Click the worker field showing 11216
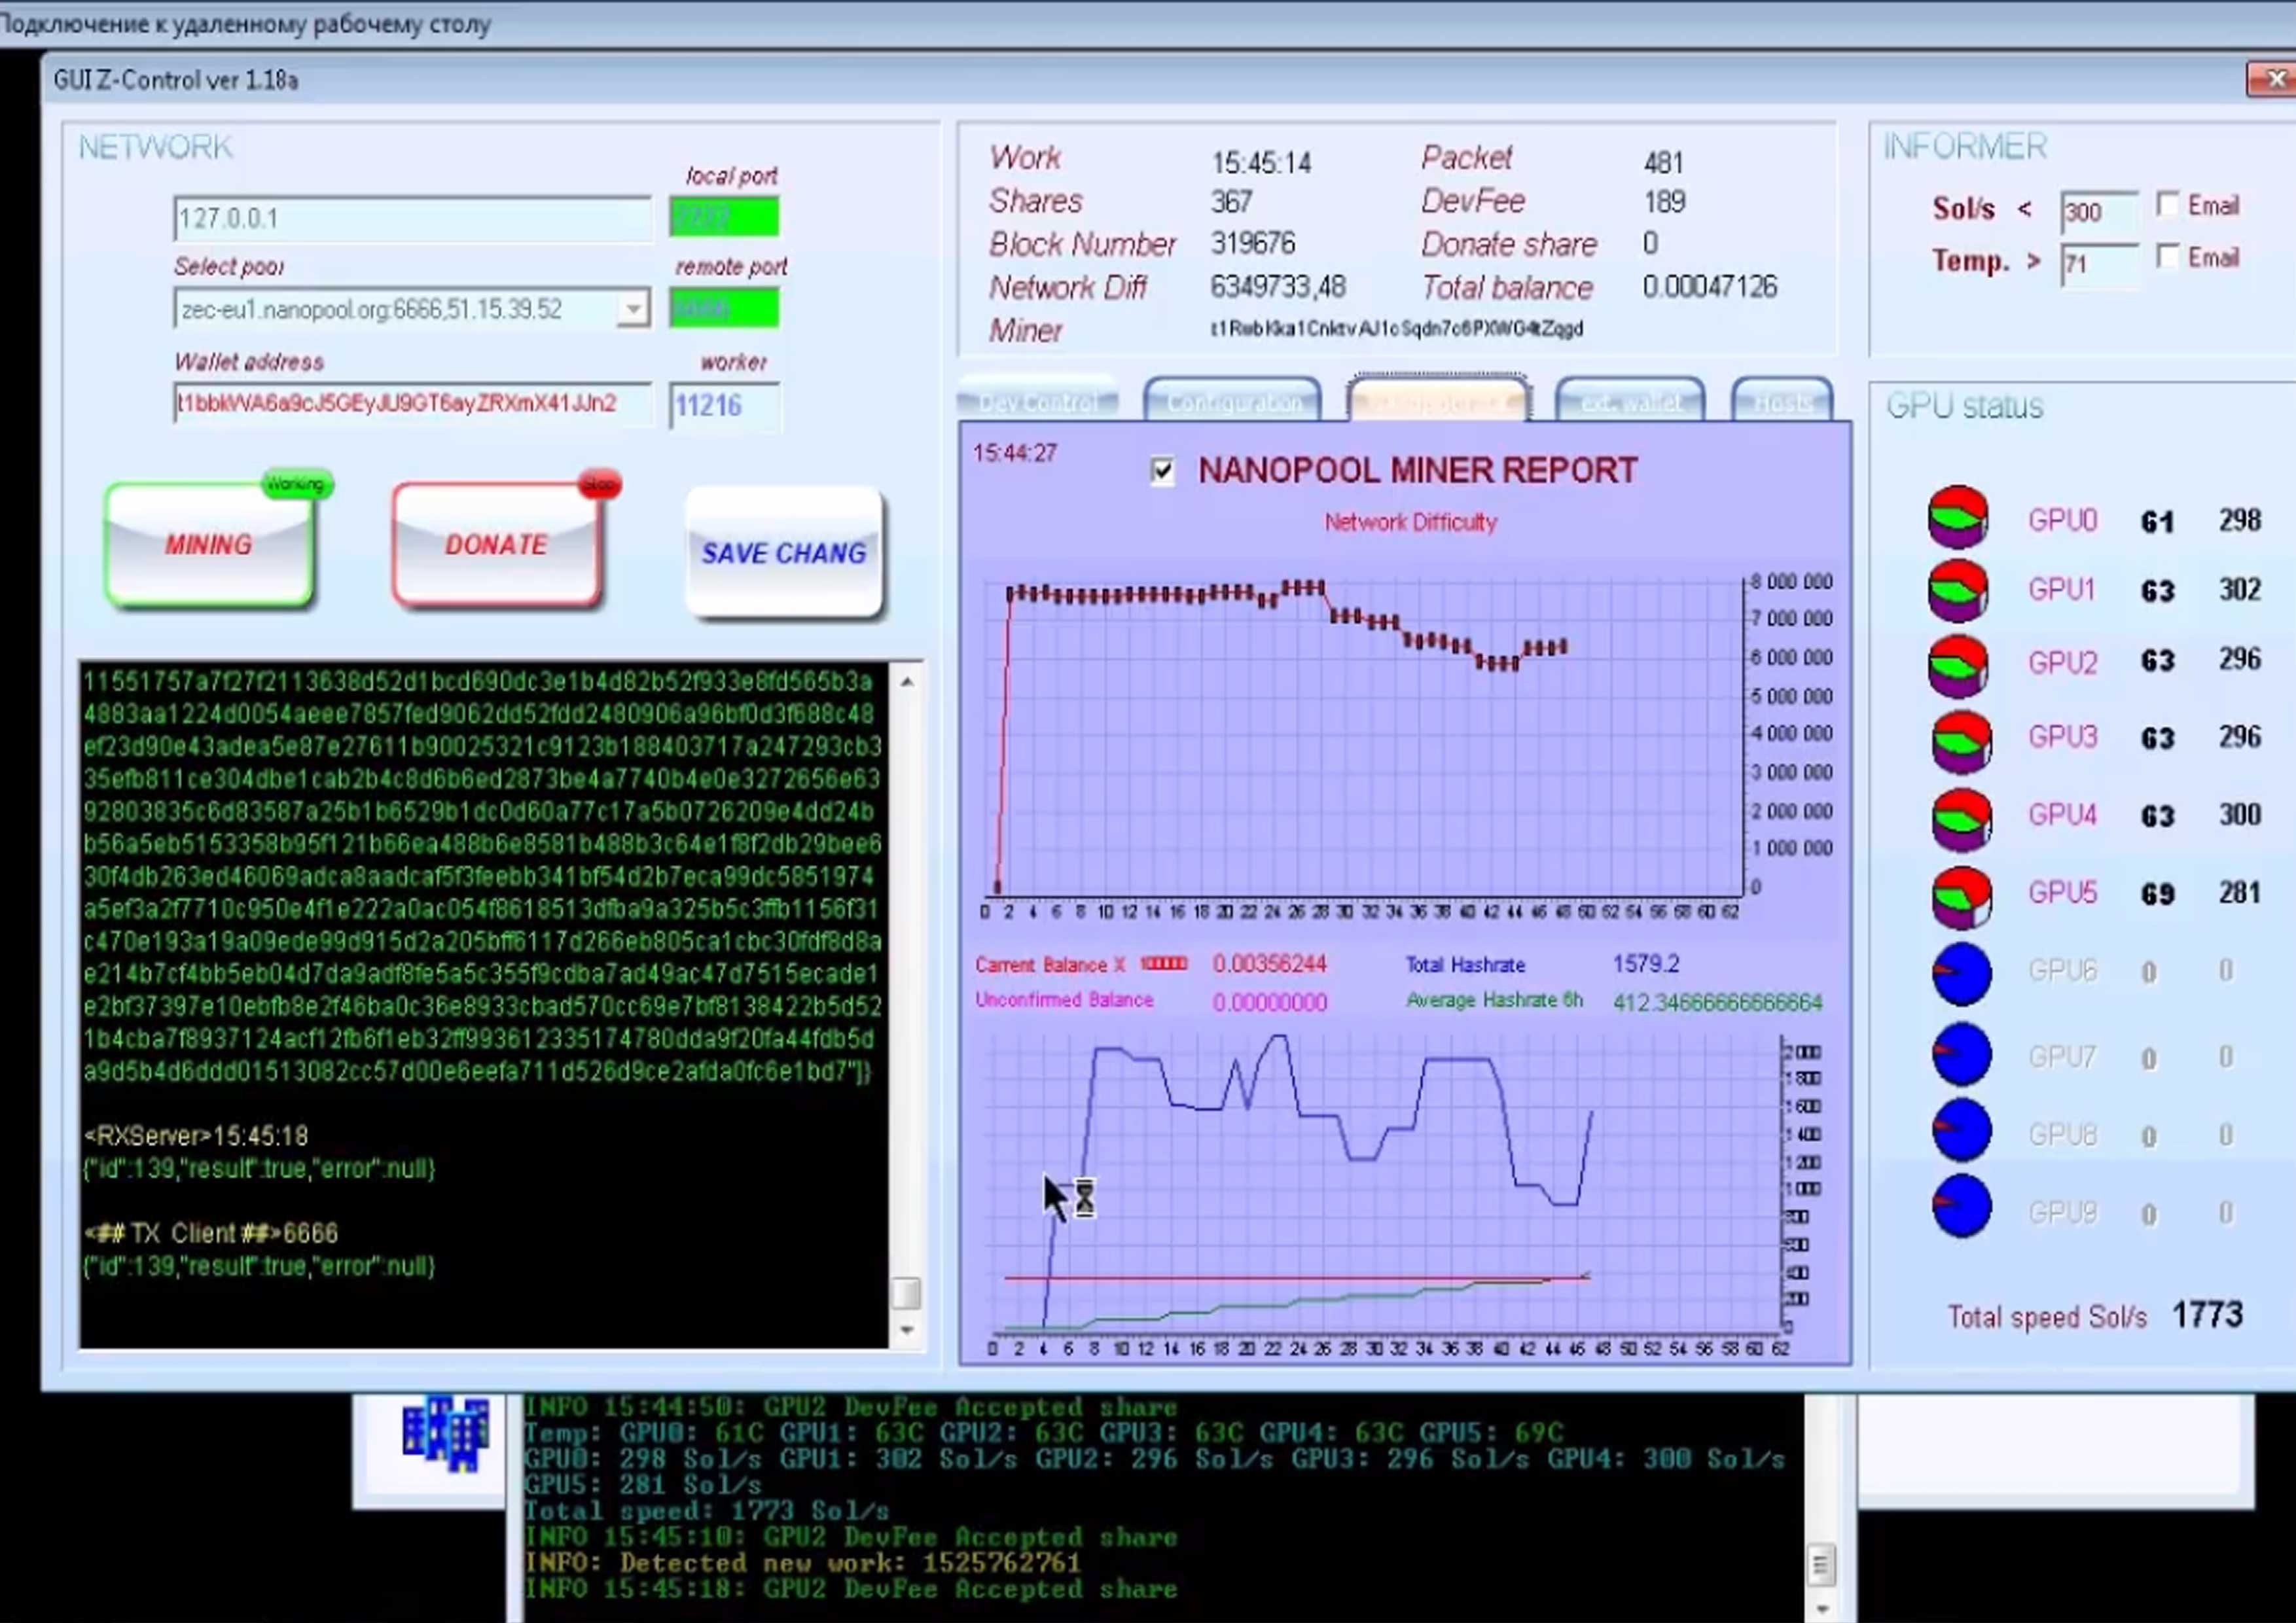2296x1623 pixels. (724, 406)
